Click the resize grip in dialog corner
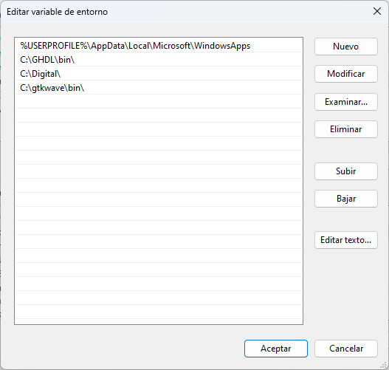389x370 pixels. 384,365
